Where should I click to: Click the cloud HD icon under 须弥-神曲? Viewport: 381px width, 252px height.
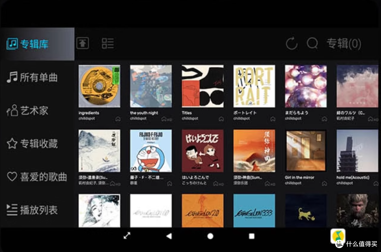coord(270,184)
